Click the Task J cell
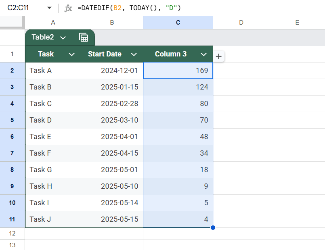 point(53,219)
